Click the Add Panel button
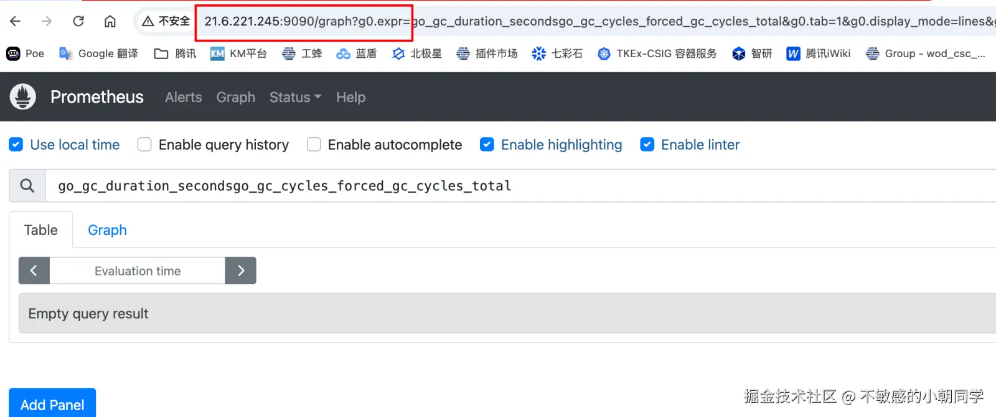This screenshot has width=996, height=417. pos(52,405)
